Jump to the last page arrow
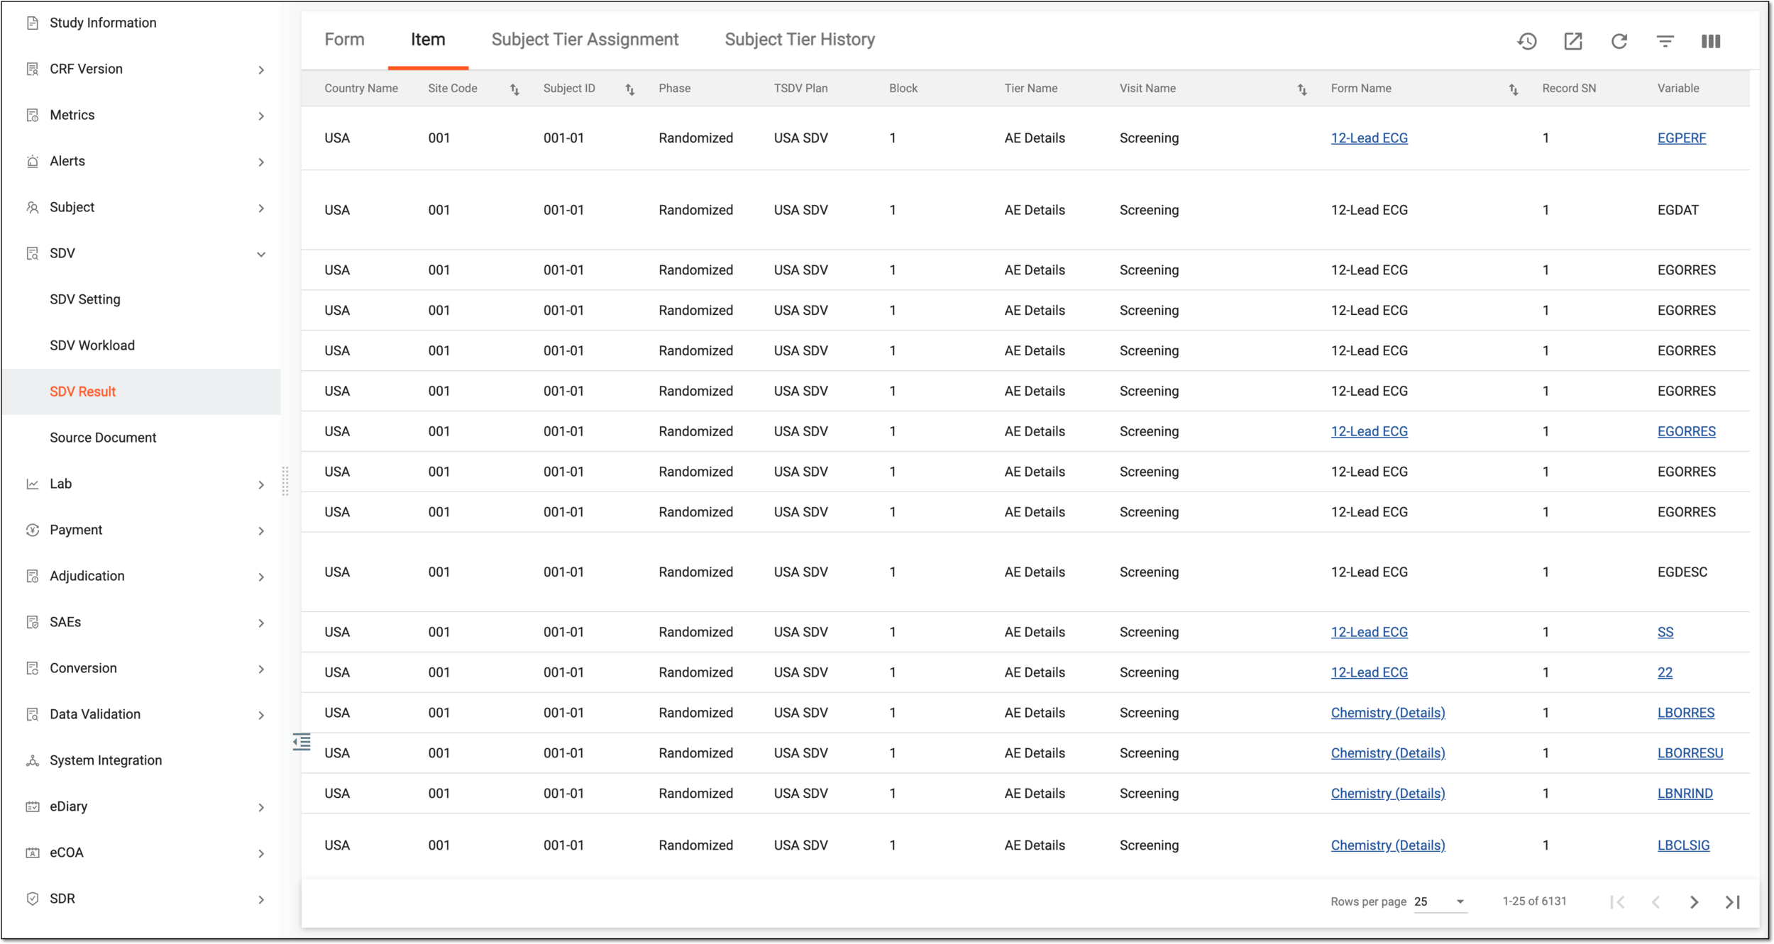 [x=1733, y=902]
